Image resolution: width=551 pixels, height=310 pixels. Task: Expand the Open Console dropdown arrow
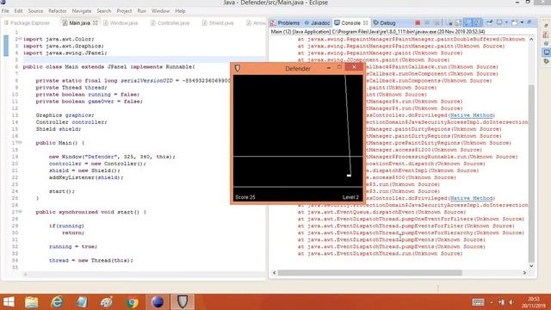pyautogui.click(x=522, y=22)
